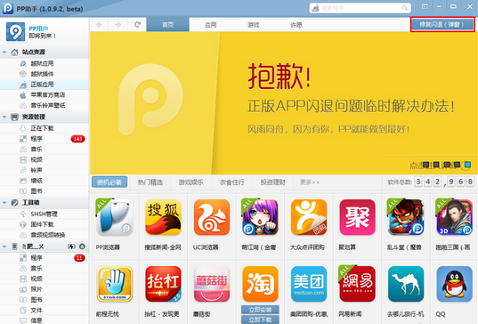Screen dimensions: 478x324
Task: Open the 聚划算 app icon
Action: coord(357,217)
